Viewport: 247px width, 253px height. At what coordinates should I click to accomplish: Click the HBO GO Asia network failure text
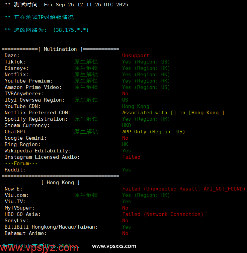click(163, 214)
